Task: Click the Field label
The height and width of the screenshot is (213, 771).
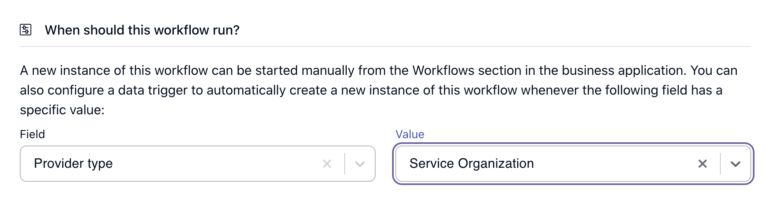Action: coord(32,134)
